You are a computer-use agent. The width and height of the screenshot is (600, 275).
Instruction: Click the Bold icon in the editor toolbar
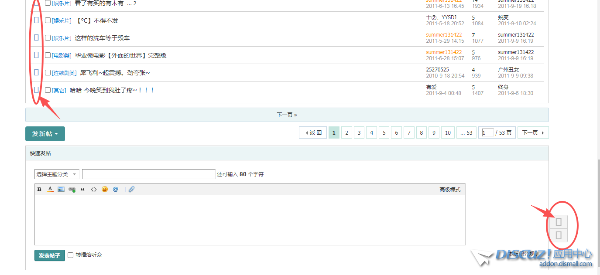39,190
